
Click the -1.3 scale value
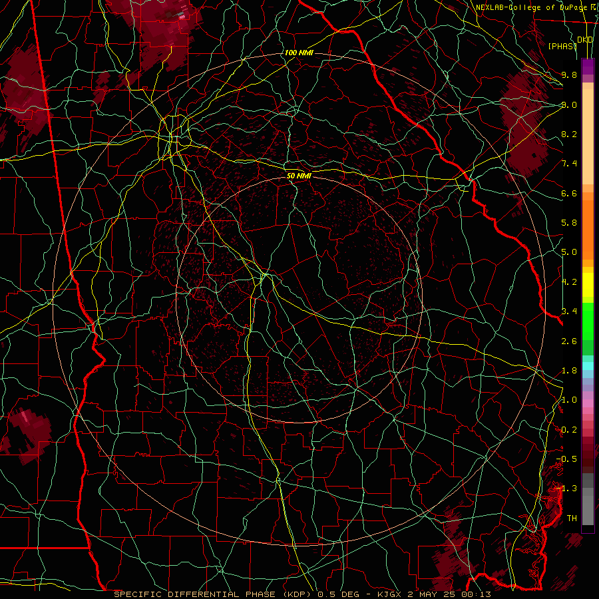click(566, 489)
